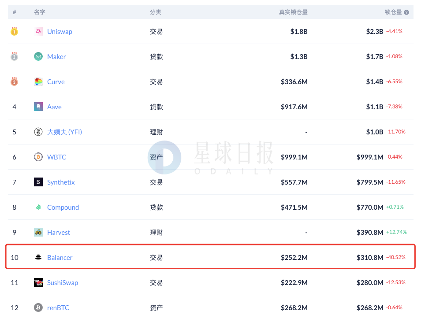Open the Compound project link
This screenshot has width=421, height=315.
pos(63,208)
